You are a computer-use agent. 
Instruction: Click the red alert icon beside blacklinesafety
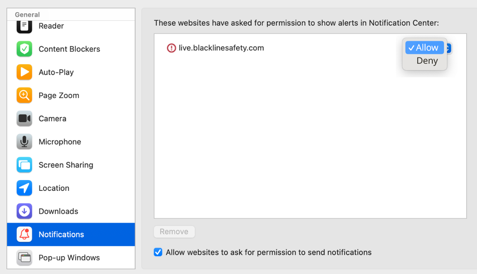[171, 48]
